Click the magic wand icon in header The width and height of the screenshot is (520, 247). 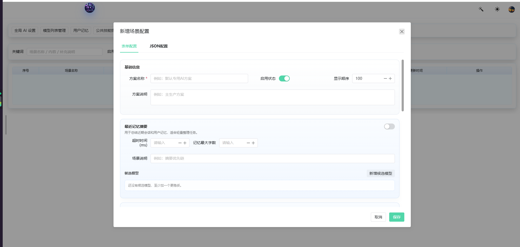tap(481, 9)
